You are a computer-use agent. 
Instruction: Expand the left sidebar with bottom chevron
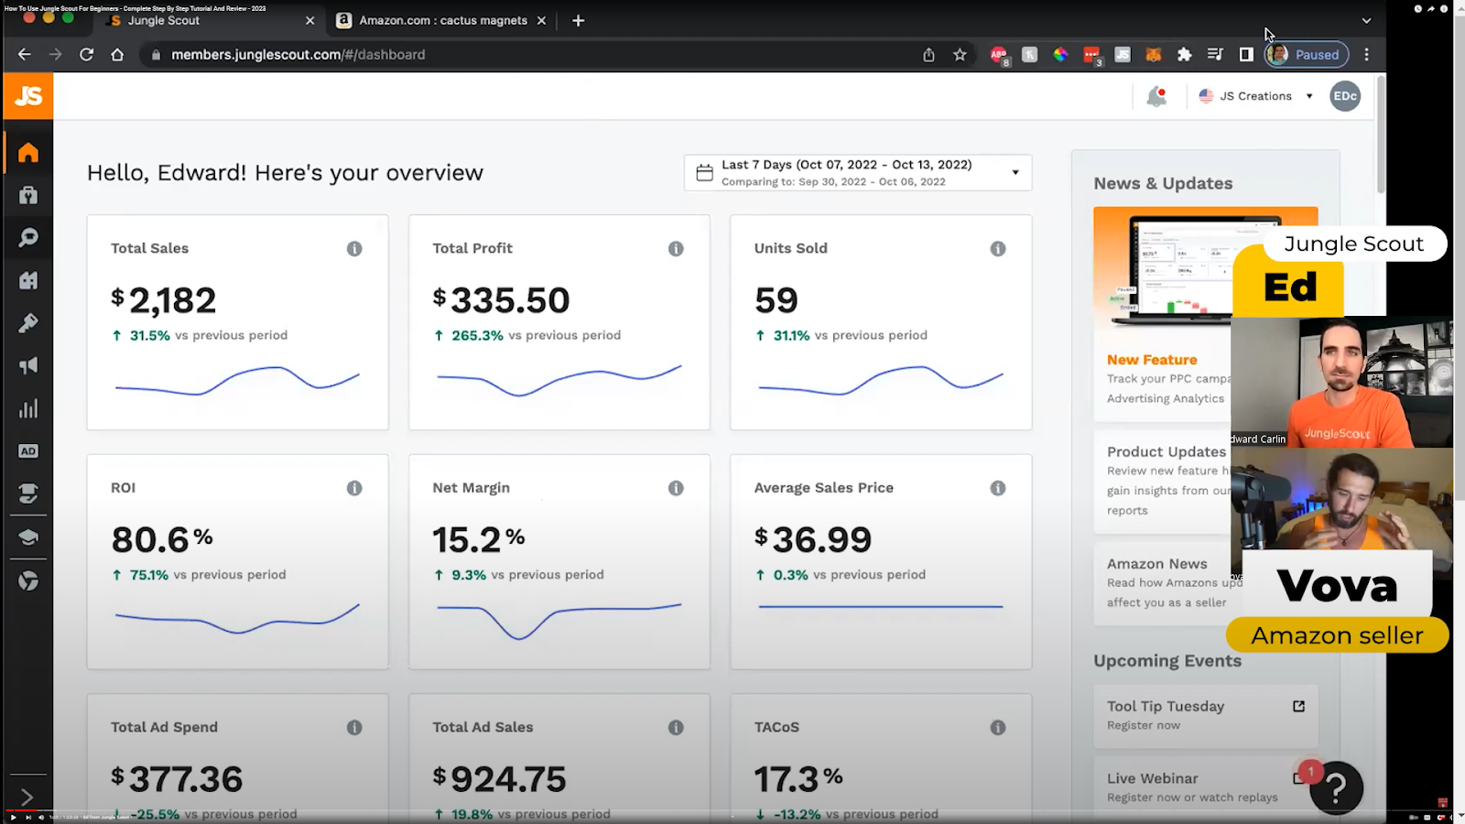click(x=27, y=797)
